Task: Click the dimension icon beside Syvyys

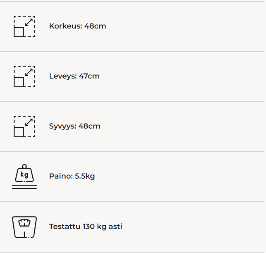Action: click(x=24, y=126)
